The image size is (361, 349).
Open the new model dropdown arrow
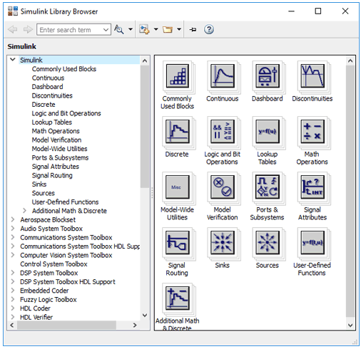click(156, 29)
